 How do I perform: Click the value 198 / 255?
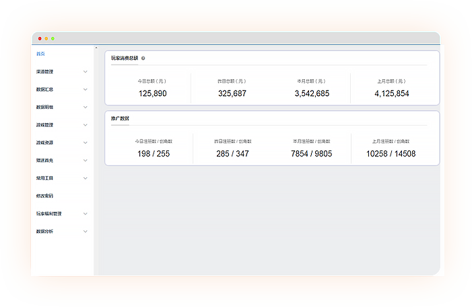[154, 154]
